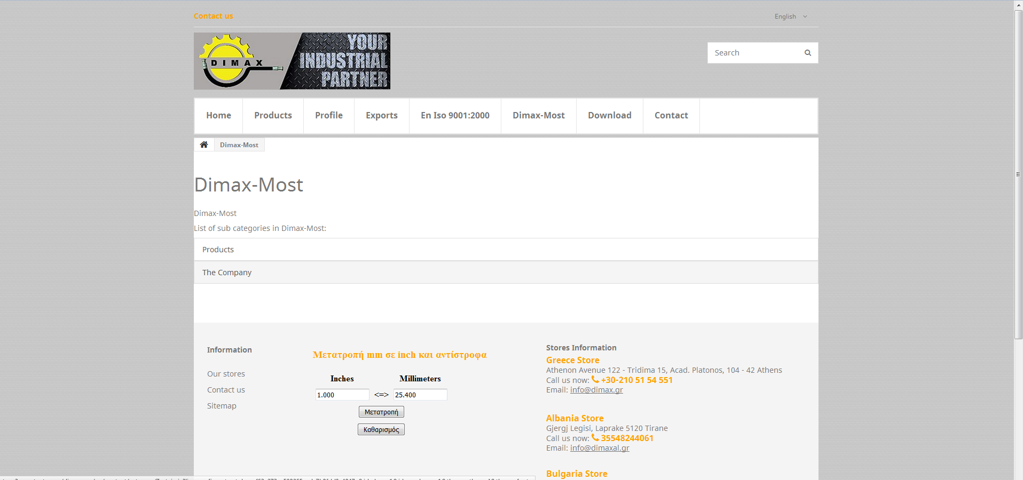The image size is (1023, 480).
Task: Click the Greece Store phone number
Action: 636,380
